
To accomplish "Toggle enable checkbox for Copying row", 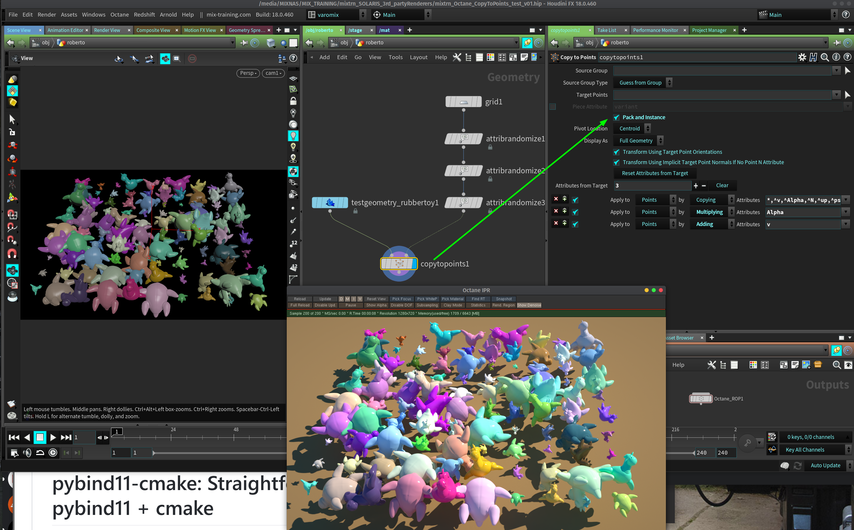I will point(575,200).
